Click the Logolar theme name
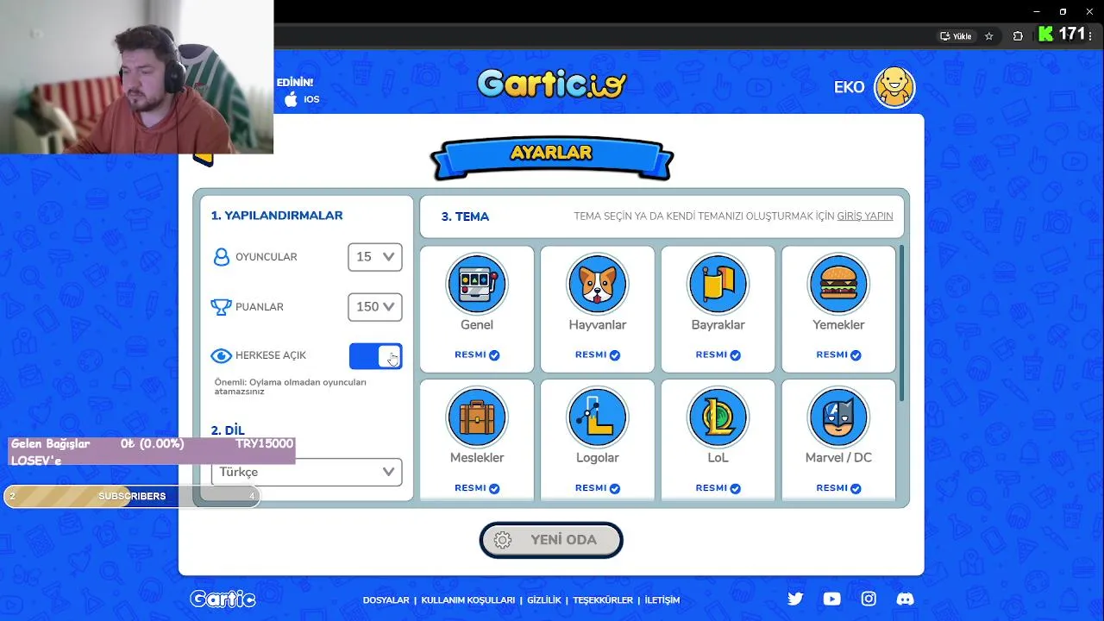The width and height of the screenshot is (1104, 621). [x=598, y=458]
